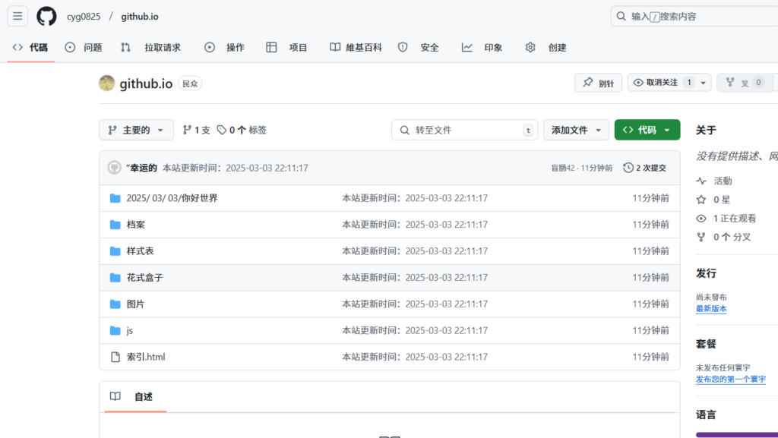Click the tag icon with 0 个标签

tap(222, 130)
